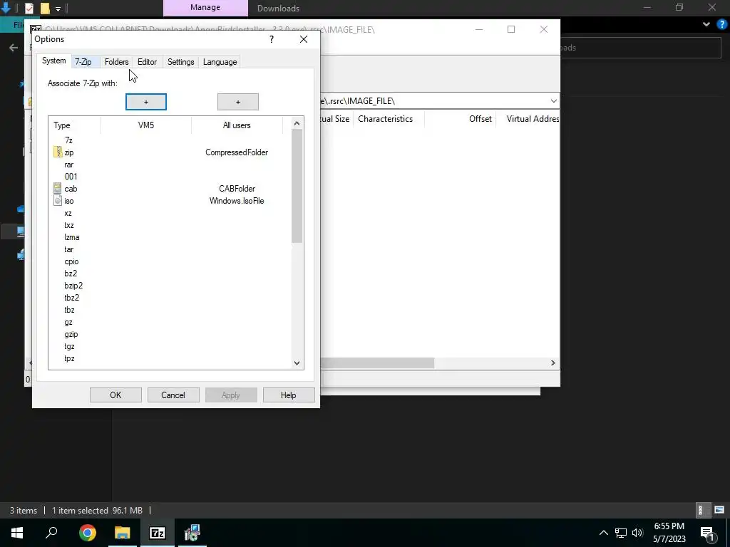
Task: Click the VM5 column header
Action: 145,125
